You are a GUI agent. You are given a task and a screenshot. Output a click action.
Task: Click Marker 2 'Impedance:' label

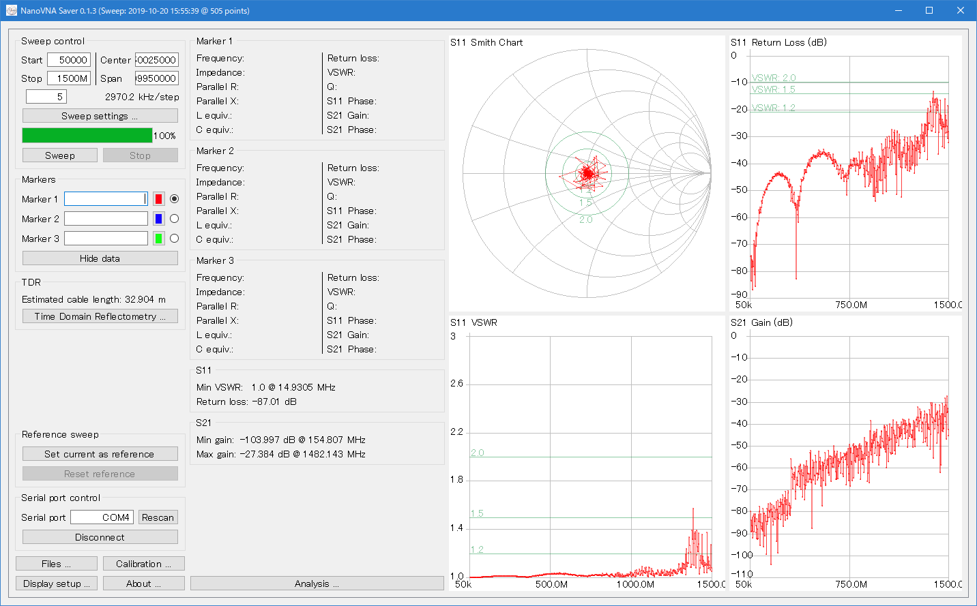(220, 183)
